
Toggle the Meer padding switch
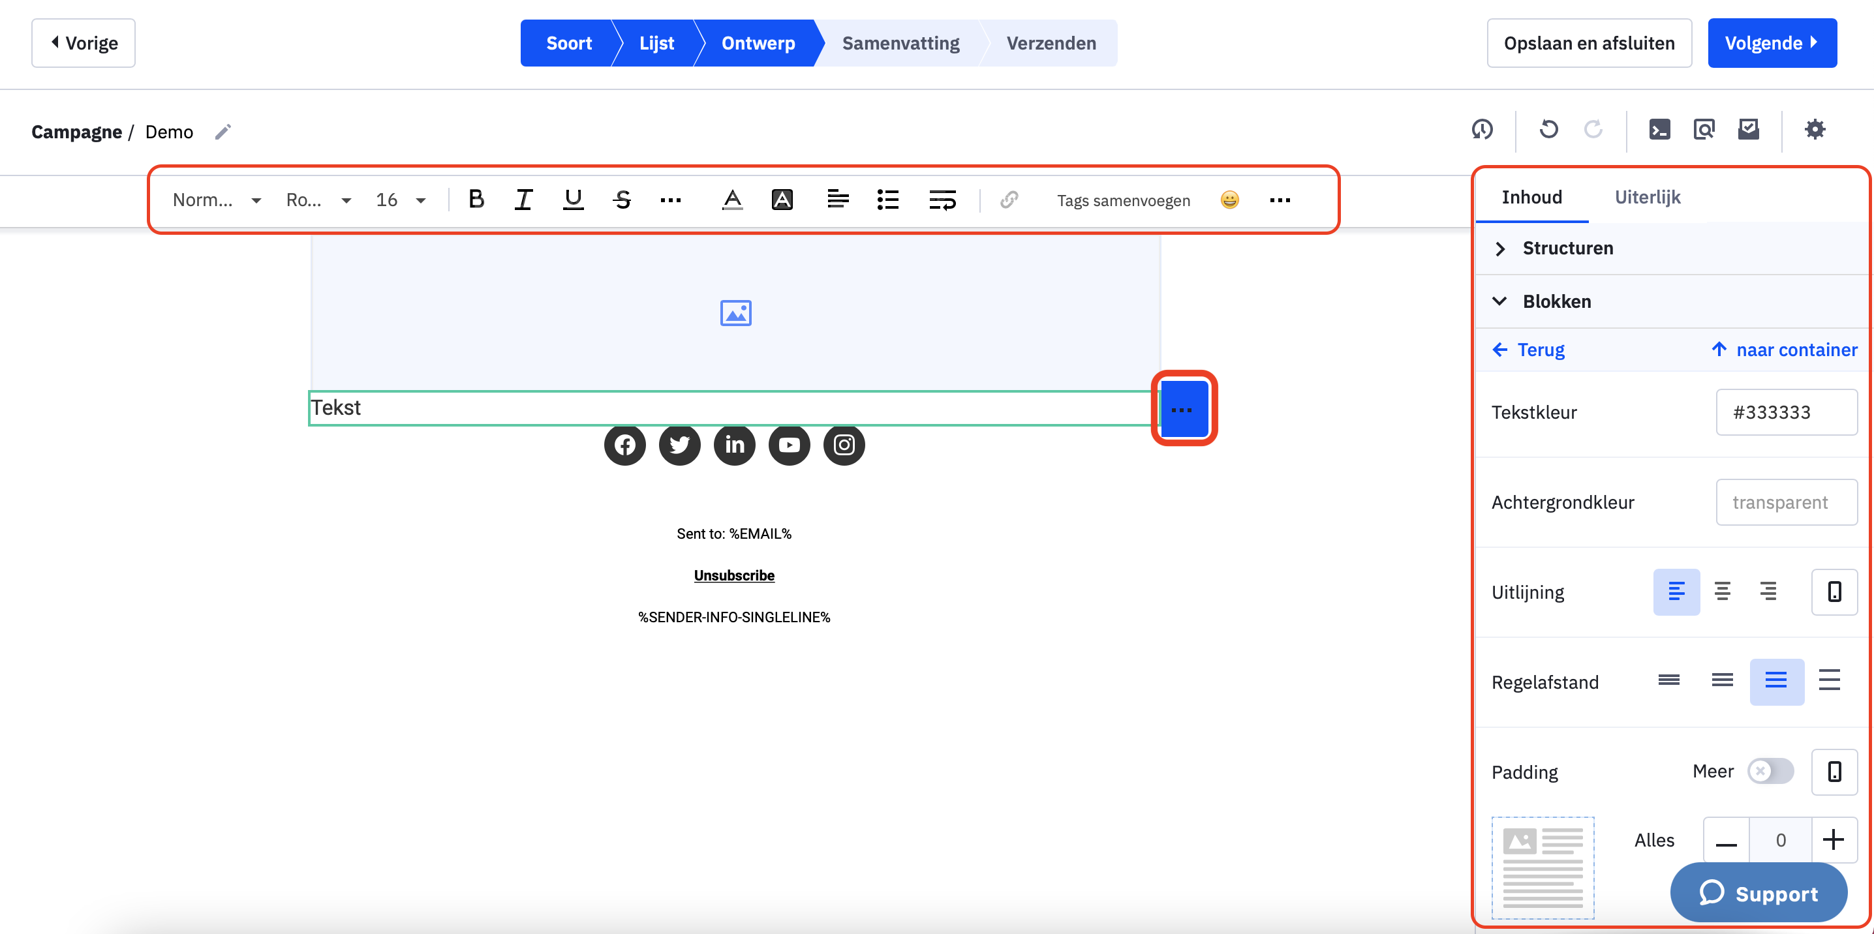click(x=1770, y=771)
